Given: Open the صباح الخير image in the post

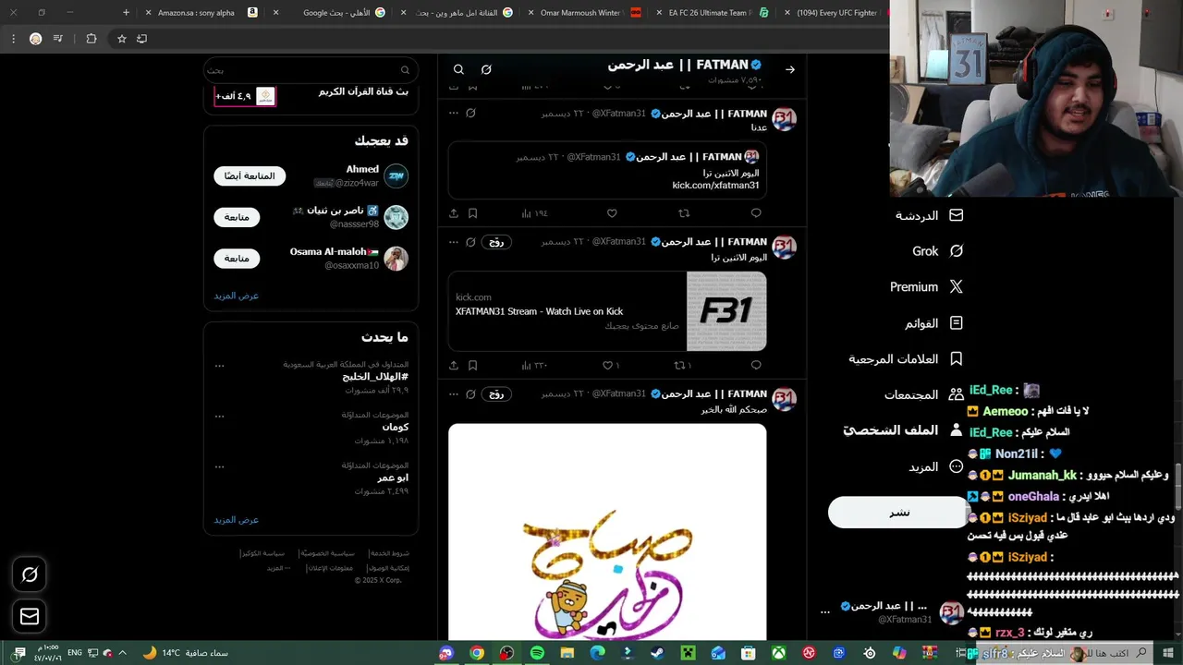Looking at the screenshot, I should pos(607,531).
